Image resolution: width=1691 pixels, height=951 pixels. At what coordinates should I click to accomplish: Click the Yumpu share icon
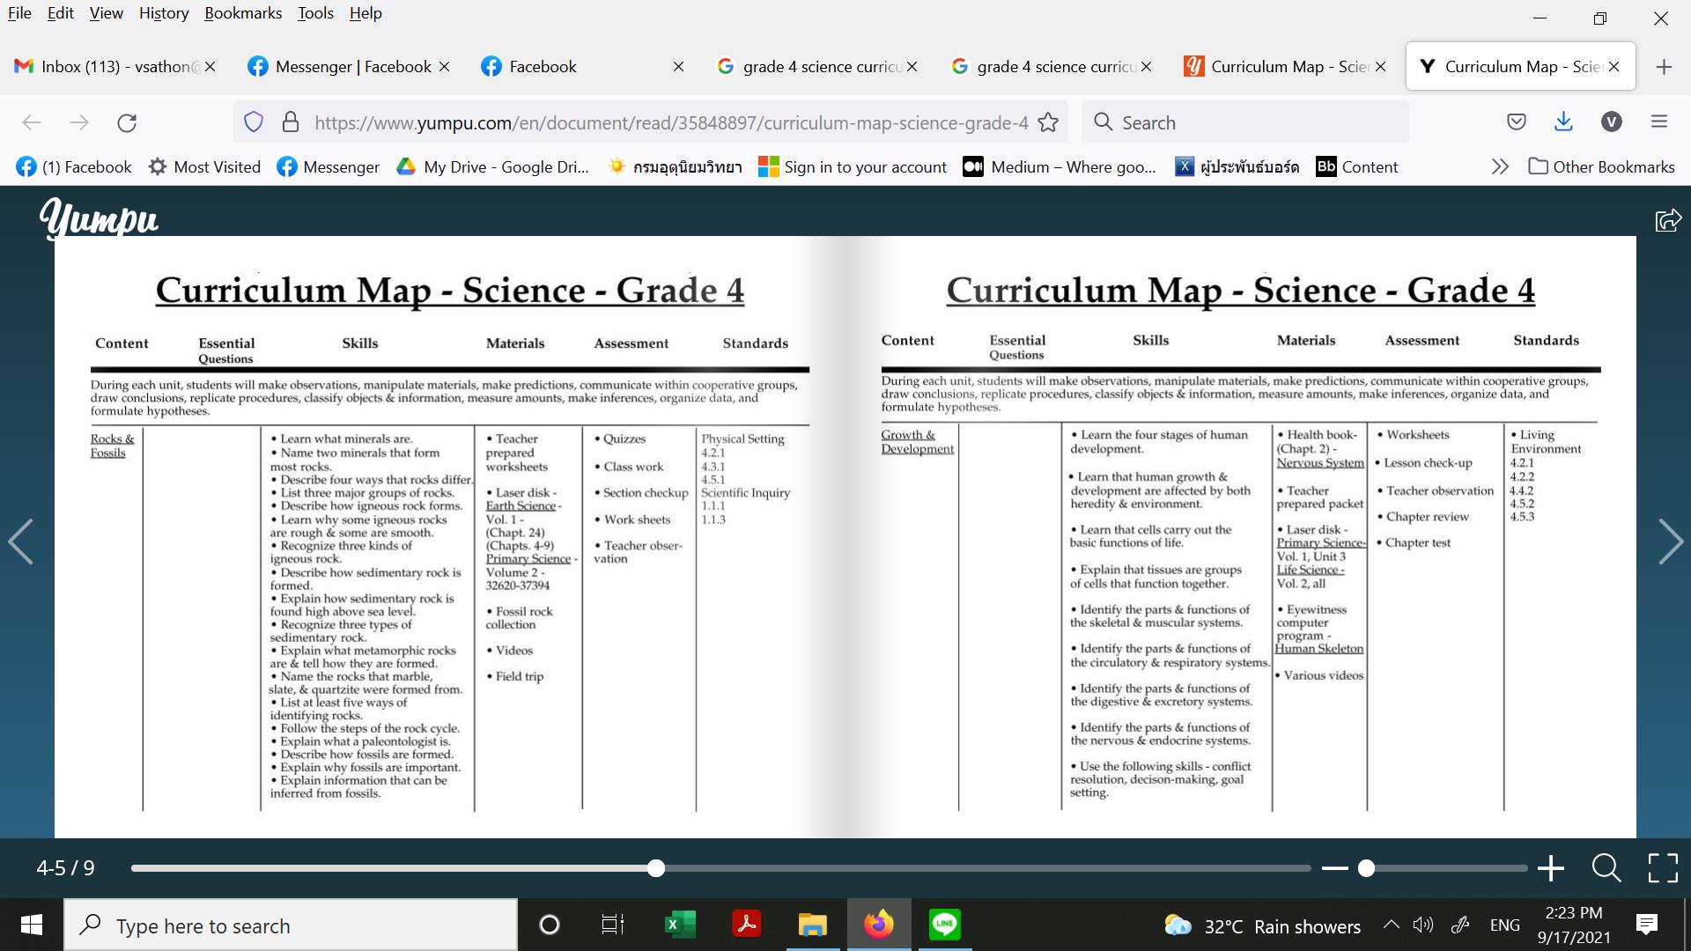tap(1668, 220)
